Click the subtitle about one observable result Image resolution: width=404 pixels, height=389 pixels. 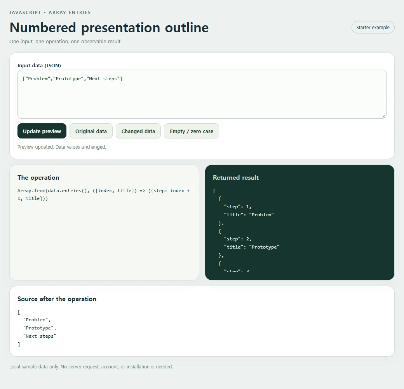[65, 41]
